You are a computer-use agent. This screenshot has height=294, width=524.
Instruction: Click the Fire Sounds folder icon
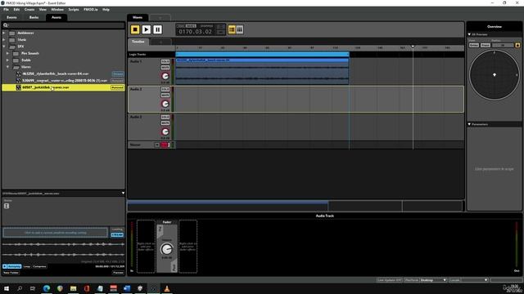click(16, 53)
